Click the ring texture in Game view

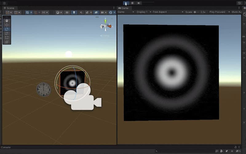[x=171, y=73]
